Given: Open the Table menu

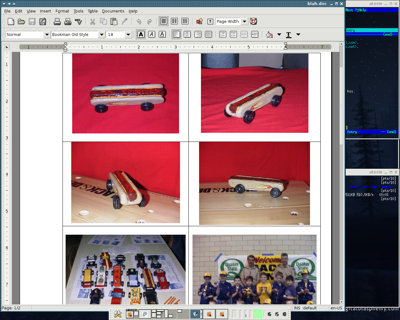Looking at the screenshot, I should point(92,11).
